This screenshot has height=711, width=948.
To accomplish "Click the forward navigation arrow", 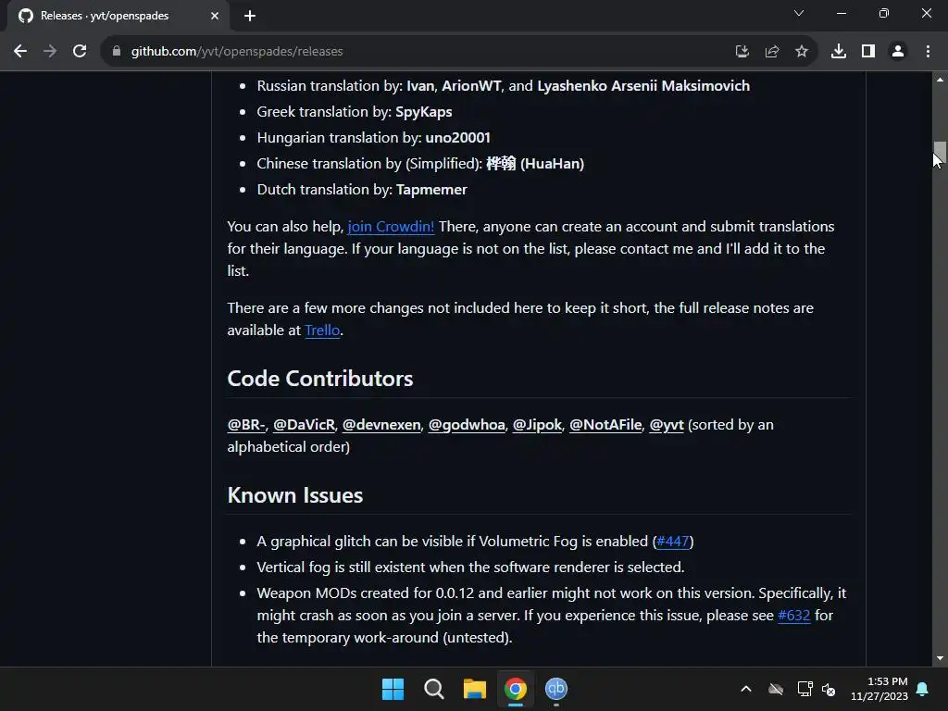I will tap(50, 52).
